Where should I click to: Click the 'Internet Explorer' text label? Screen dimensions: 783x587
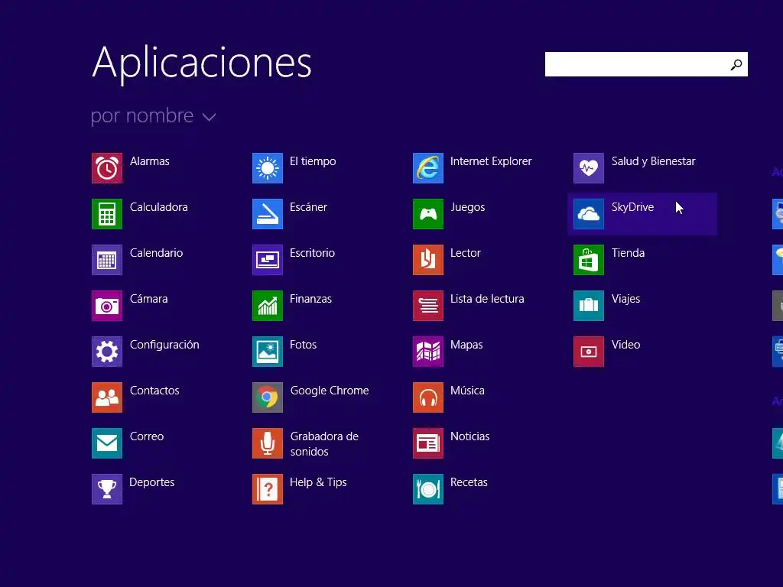tap(491, 161)
